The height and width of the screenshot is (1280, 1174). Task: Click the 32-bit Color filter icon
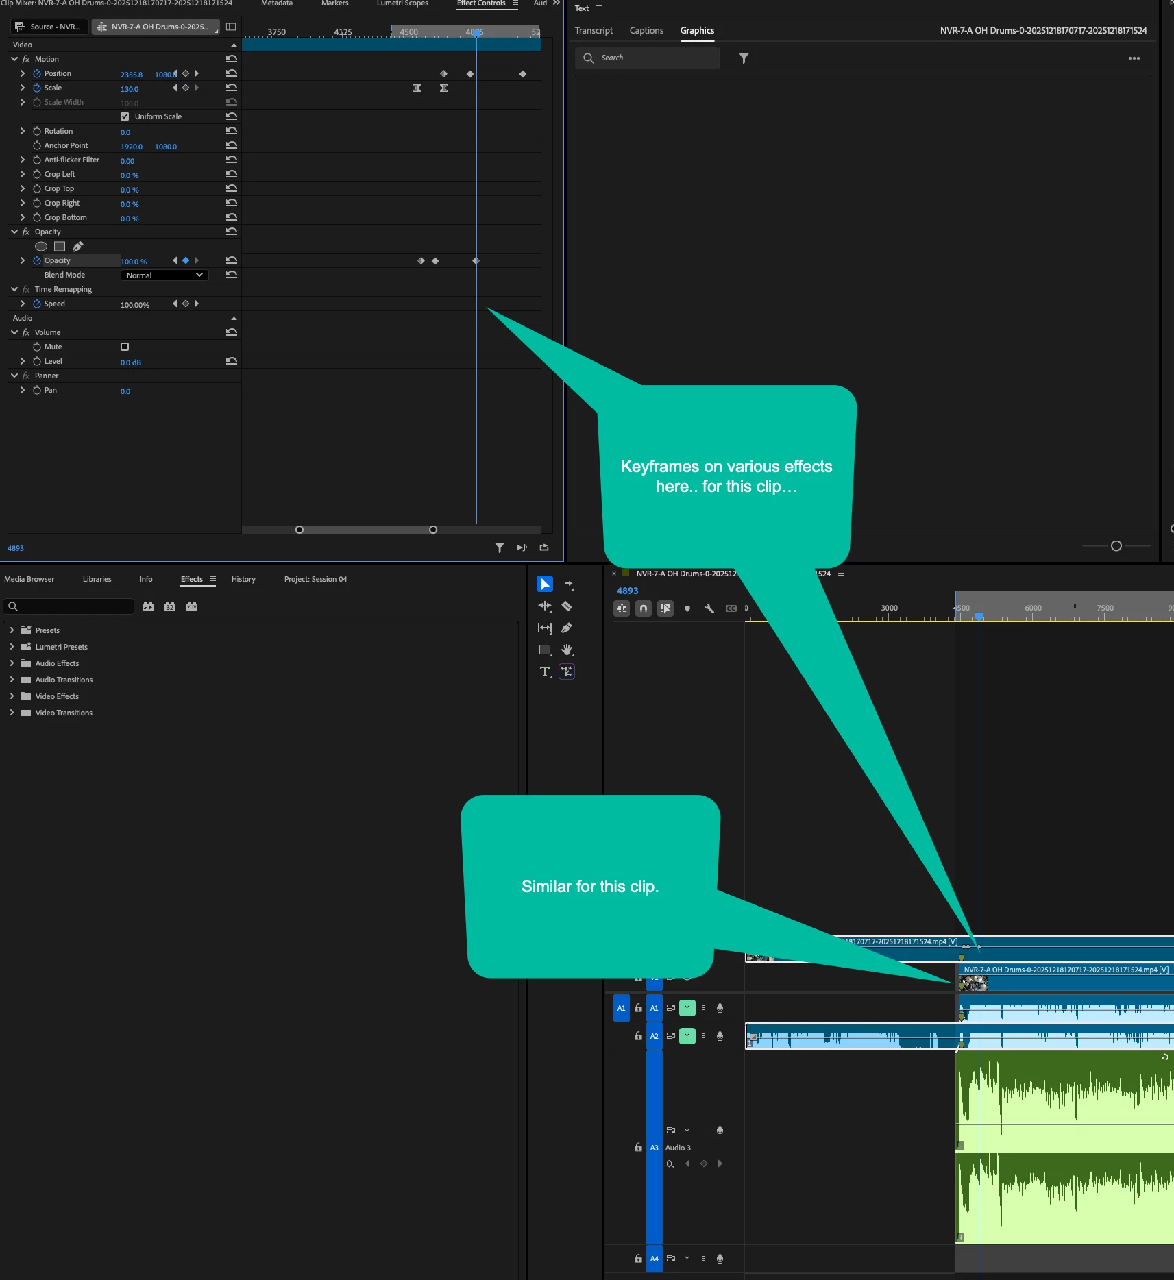click(x=170, y=606)
